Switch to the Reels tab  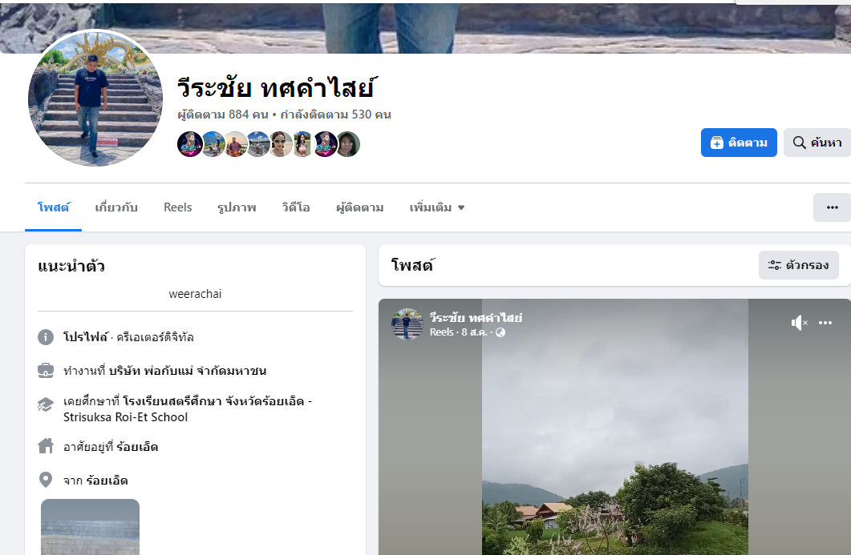(177, 207)
